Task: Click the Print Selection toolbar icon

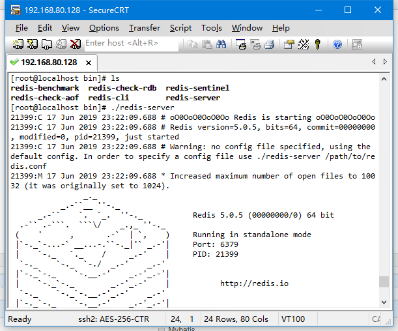Action: 255,44
